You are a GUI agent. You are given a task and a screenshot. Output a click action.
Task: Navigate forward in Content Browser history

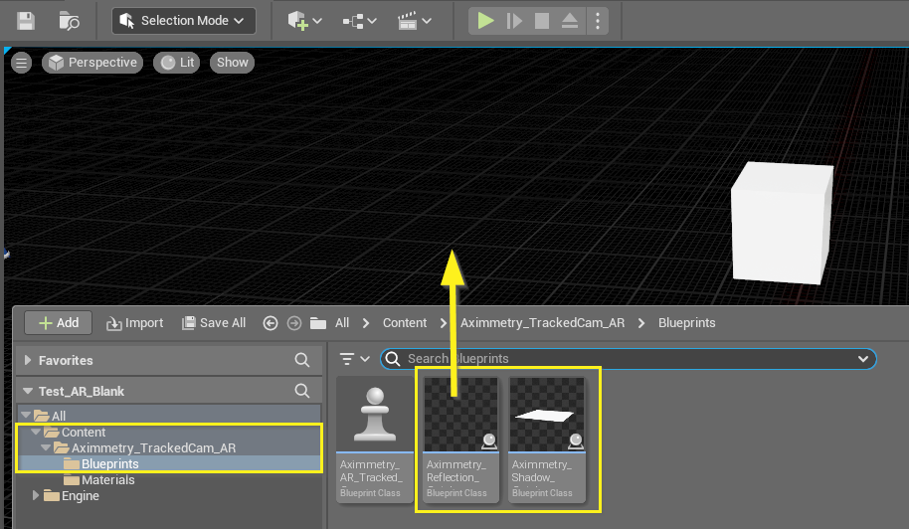294,323
